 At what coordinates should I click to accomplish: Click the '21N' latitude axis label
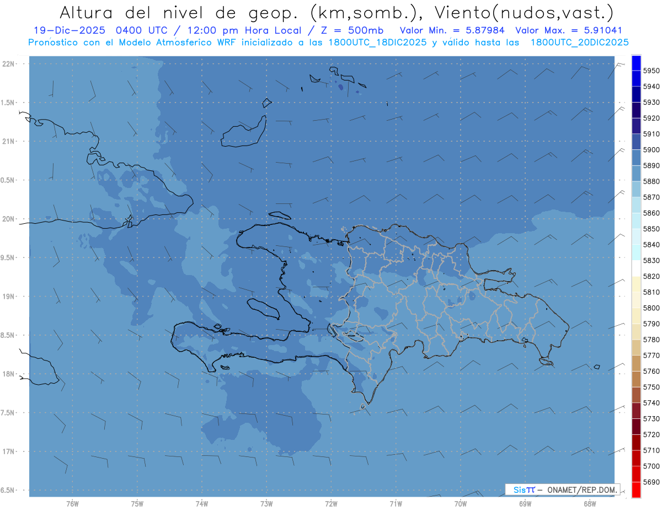[9, 141]
